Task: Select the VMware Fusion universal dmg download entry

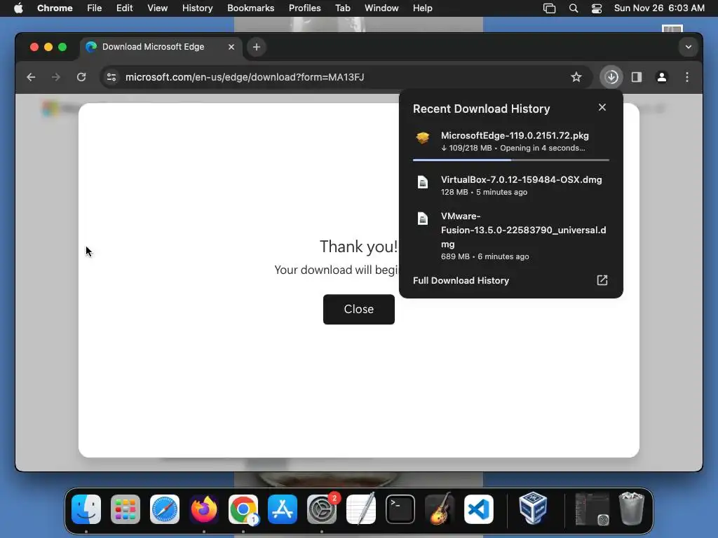Action: coord(511,235)
